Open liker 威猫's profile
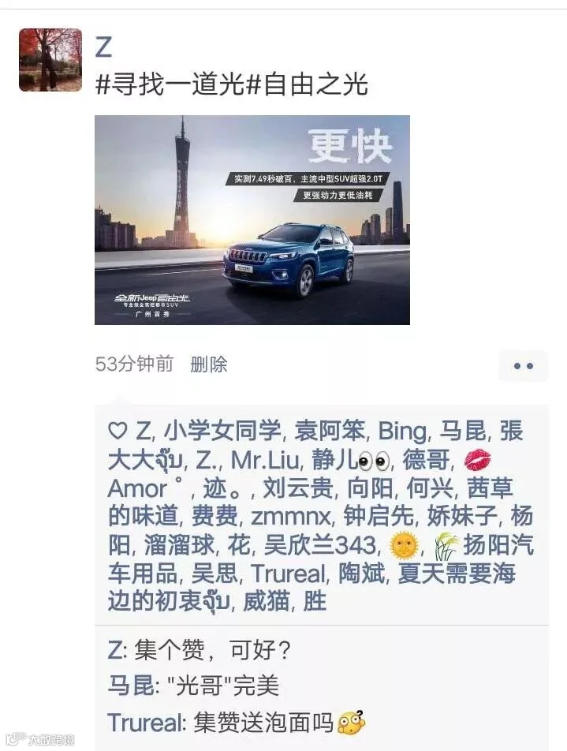Screen dimensions: 567x751 [x=266, y=602]
